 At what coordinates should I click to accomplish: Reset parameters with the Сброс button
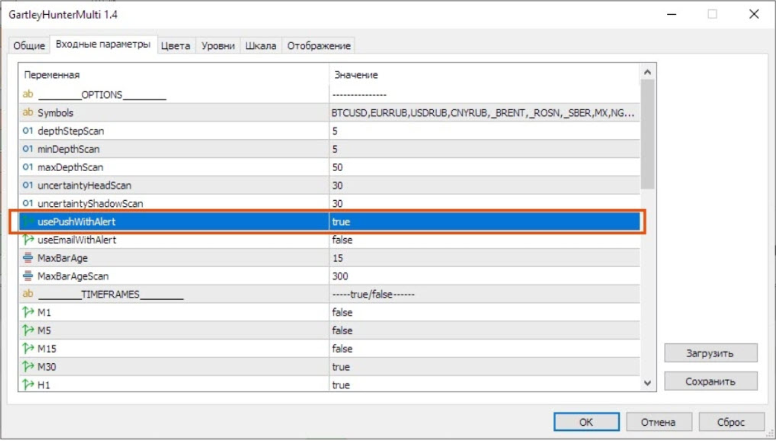(x=731, y=422)
